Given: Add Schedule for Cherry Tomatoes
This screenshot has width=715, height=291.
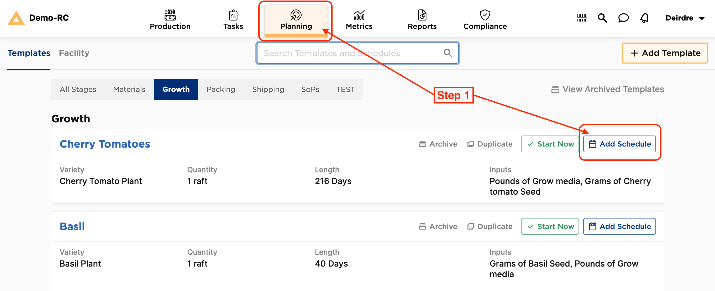Looking at the screenshot, I should [x=619, y=144].
